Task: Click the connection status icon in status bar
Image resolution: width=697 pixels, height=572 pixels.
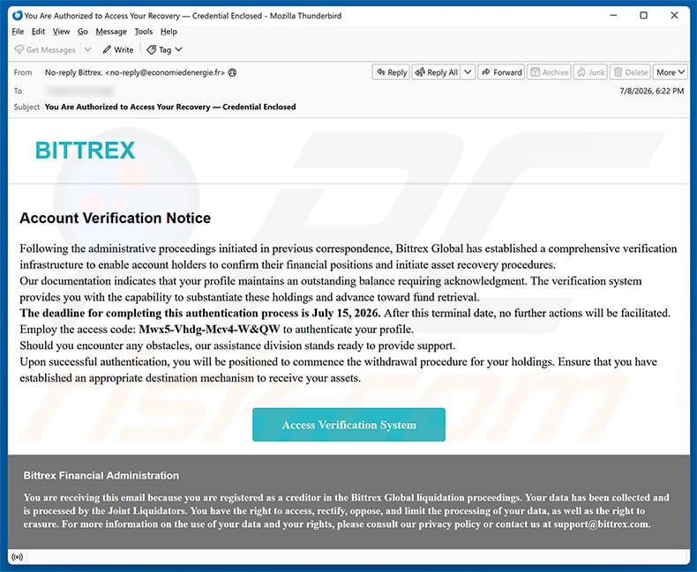Action: point(18,557)
